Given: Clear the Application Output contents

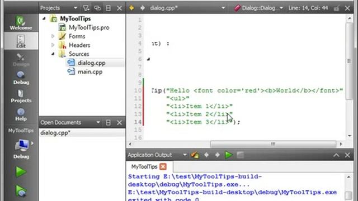Looking at the screenshot, I should coord(195,155).
